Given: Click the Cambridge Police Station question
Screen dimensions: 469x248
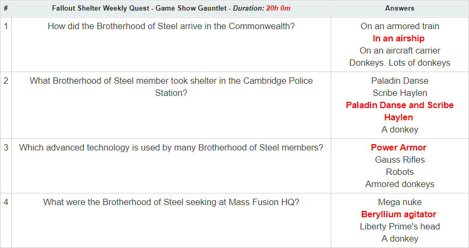Looking at the screenshot, I should [171, 86].
